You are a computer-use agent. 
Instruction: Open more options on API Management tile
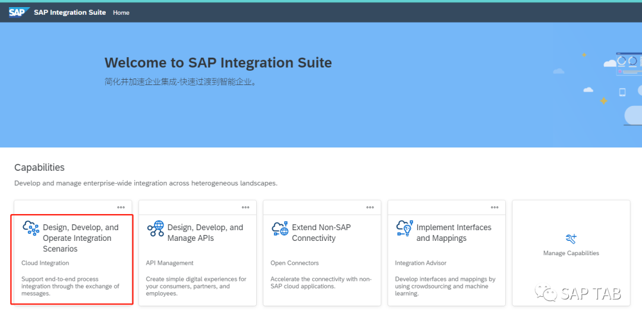(246, 208)
